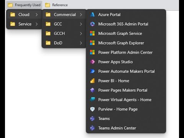Viewport: 184px width, 138px height.
Task: Select the DoD folder entry
Action: (x=64, y=43)
